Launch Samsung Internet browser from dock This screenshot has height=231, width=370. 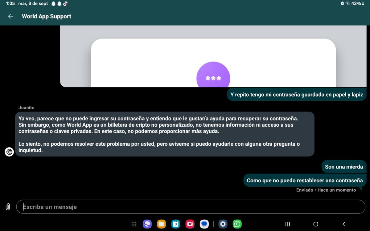147,224
